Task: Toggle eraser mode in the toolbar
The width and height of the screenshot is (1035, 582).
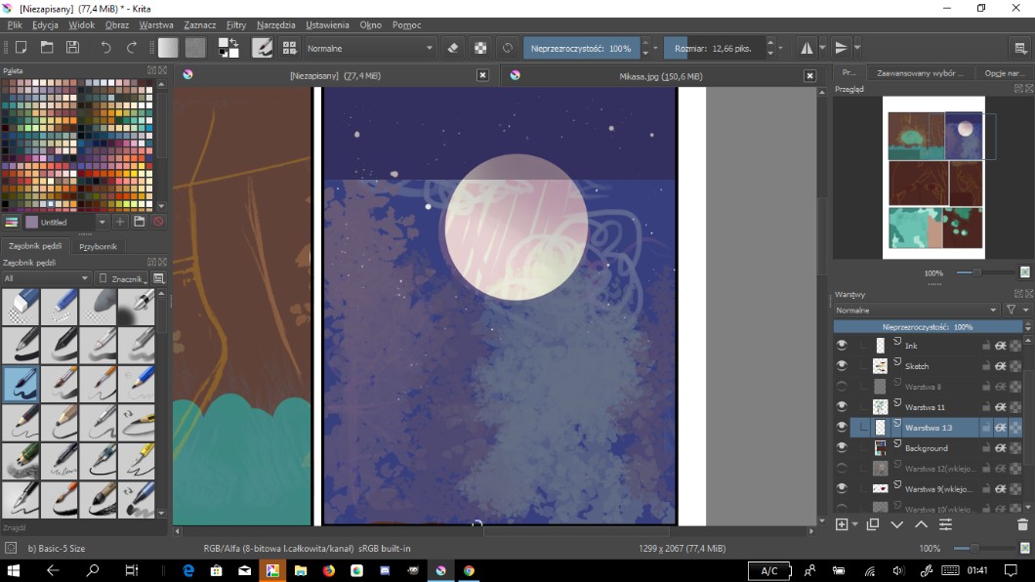Action: point(452,47)
